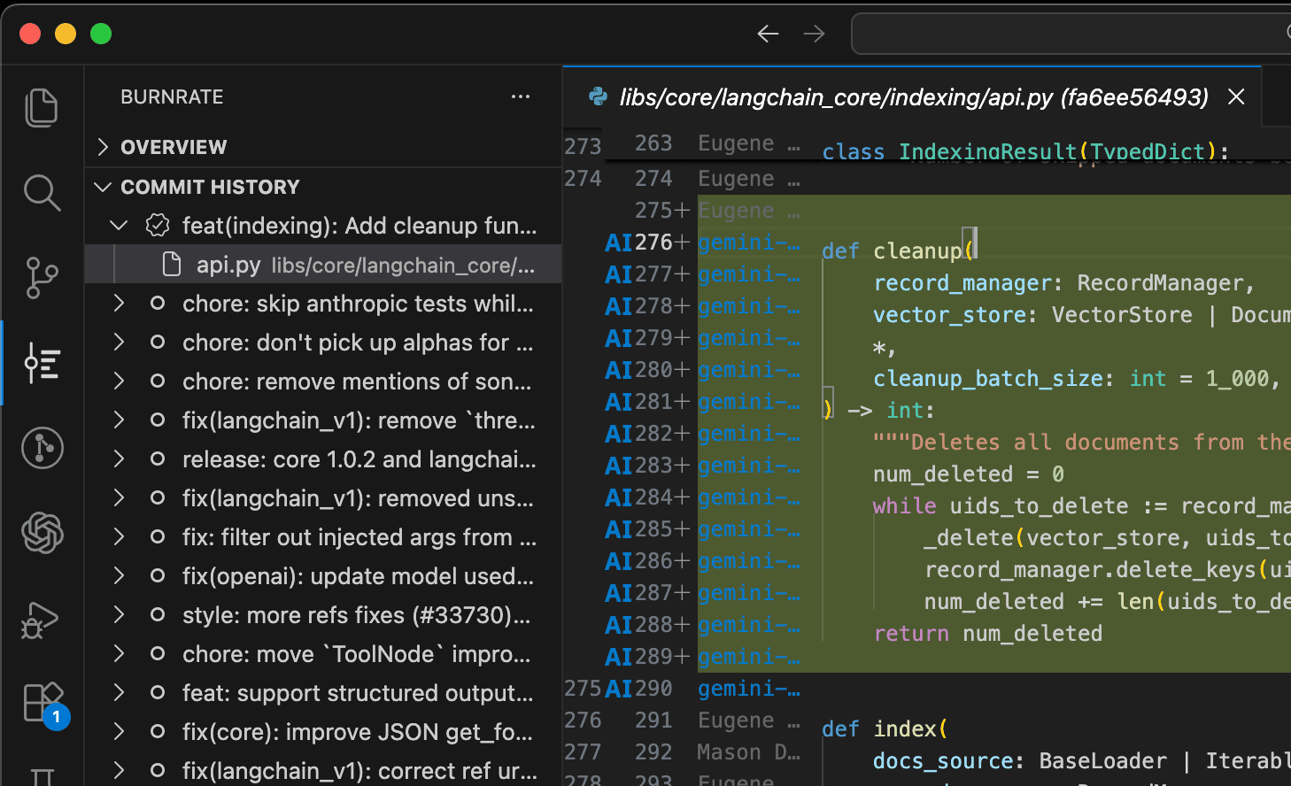This screenshot has width=1291, height=786.
Task: Collapse the COMMIT HISTORY section
Action: pyautogui.click(x=102, y=187)
